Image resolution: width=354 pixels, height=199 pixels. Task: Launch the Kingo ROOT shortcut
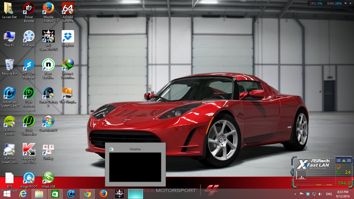(x=29, y=180)
